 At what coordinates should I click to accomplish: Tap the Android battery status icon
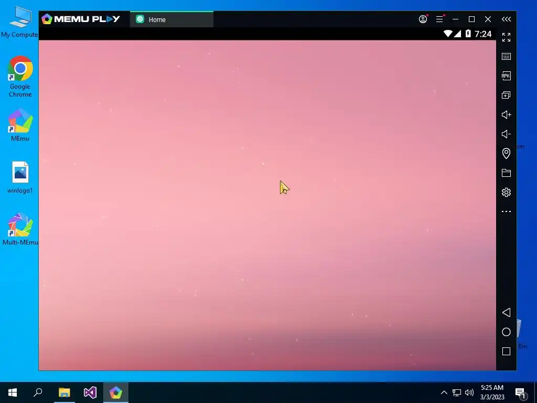(x=468, y=34)
